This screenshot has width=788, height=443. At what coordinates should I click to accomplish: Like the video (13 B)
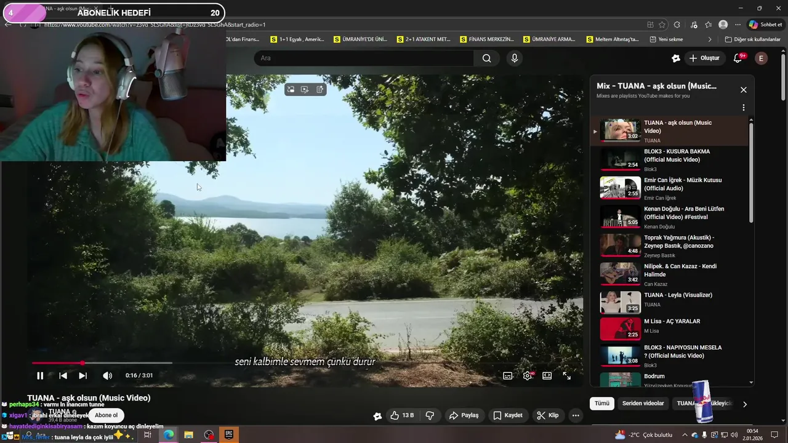point(401,415)
